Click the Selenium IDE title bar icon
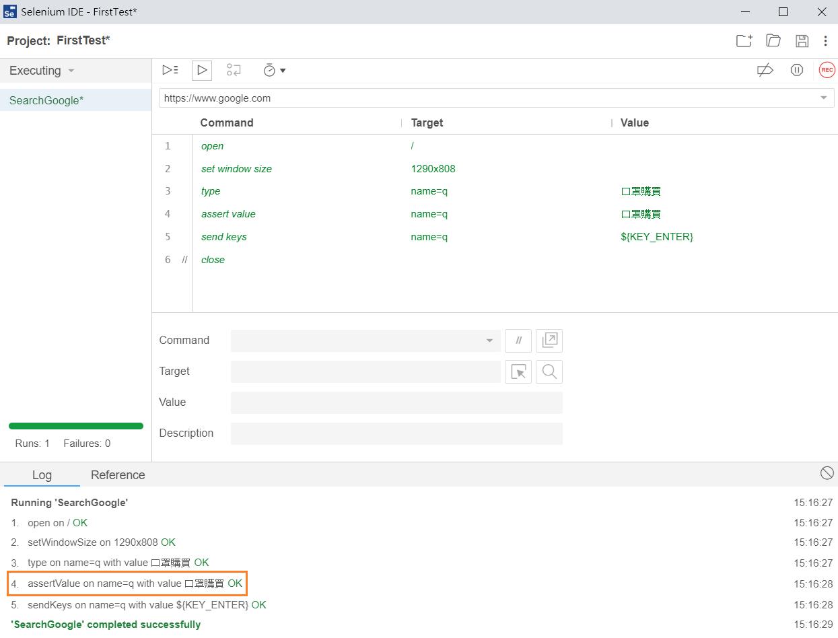 [9, 12]
